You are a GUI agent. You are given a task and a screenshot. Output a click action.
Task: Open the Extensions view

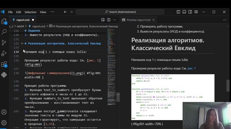point(4,64)
